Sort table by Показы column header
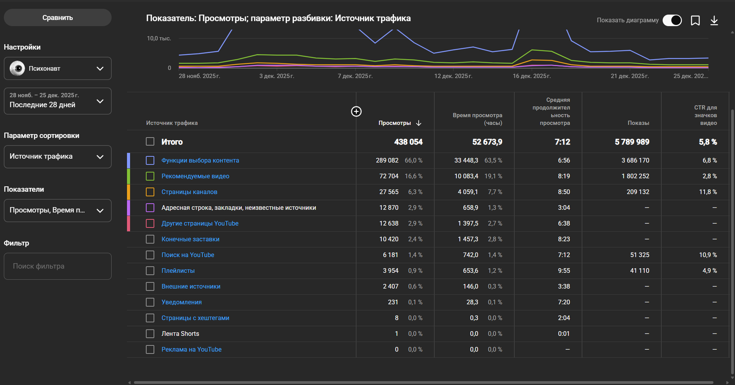 click(638, 123)
